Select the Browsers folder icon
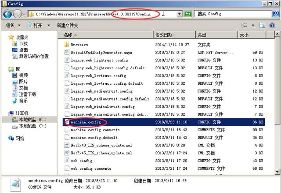 tap(67, 44)
